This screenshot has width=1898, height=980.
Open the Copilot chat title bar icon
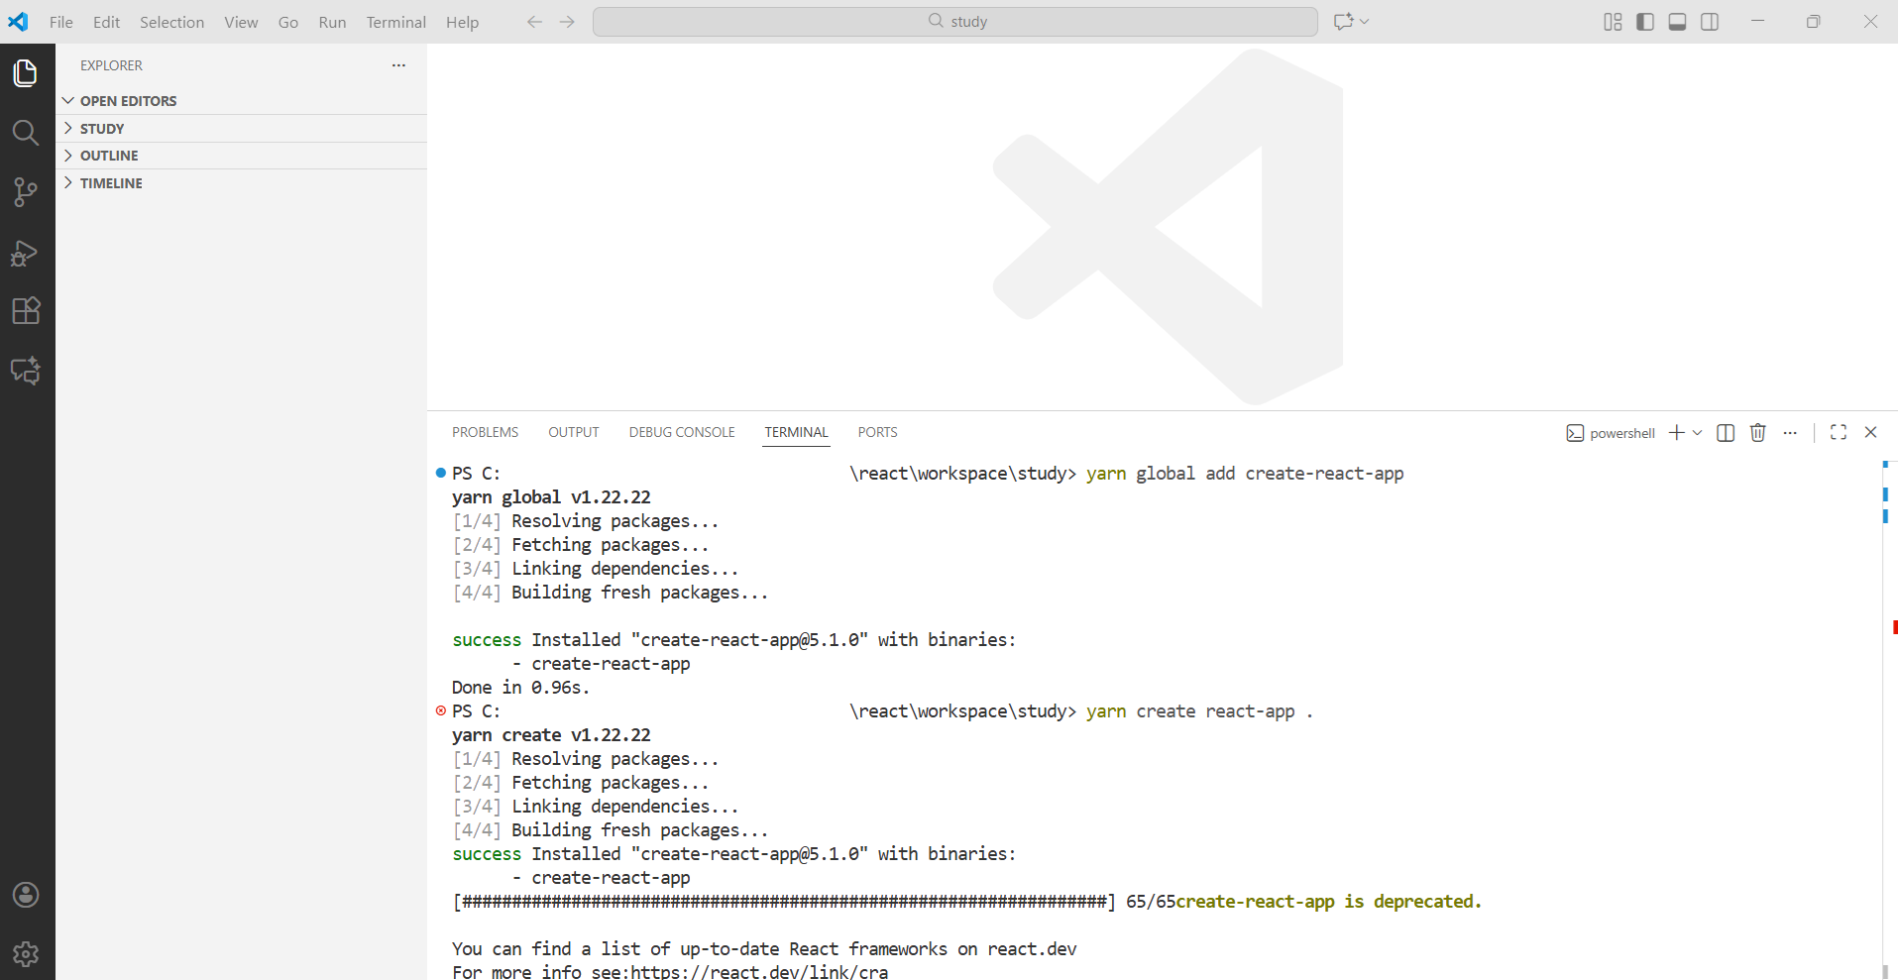(x=1343, y=21)
